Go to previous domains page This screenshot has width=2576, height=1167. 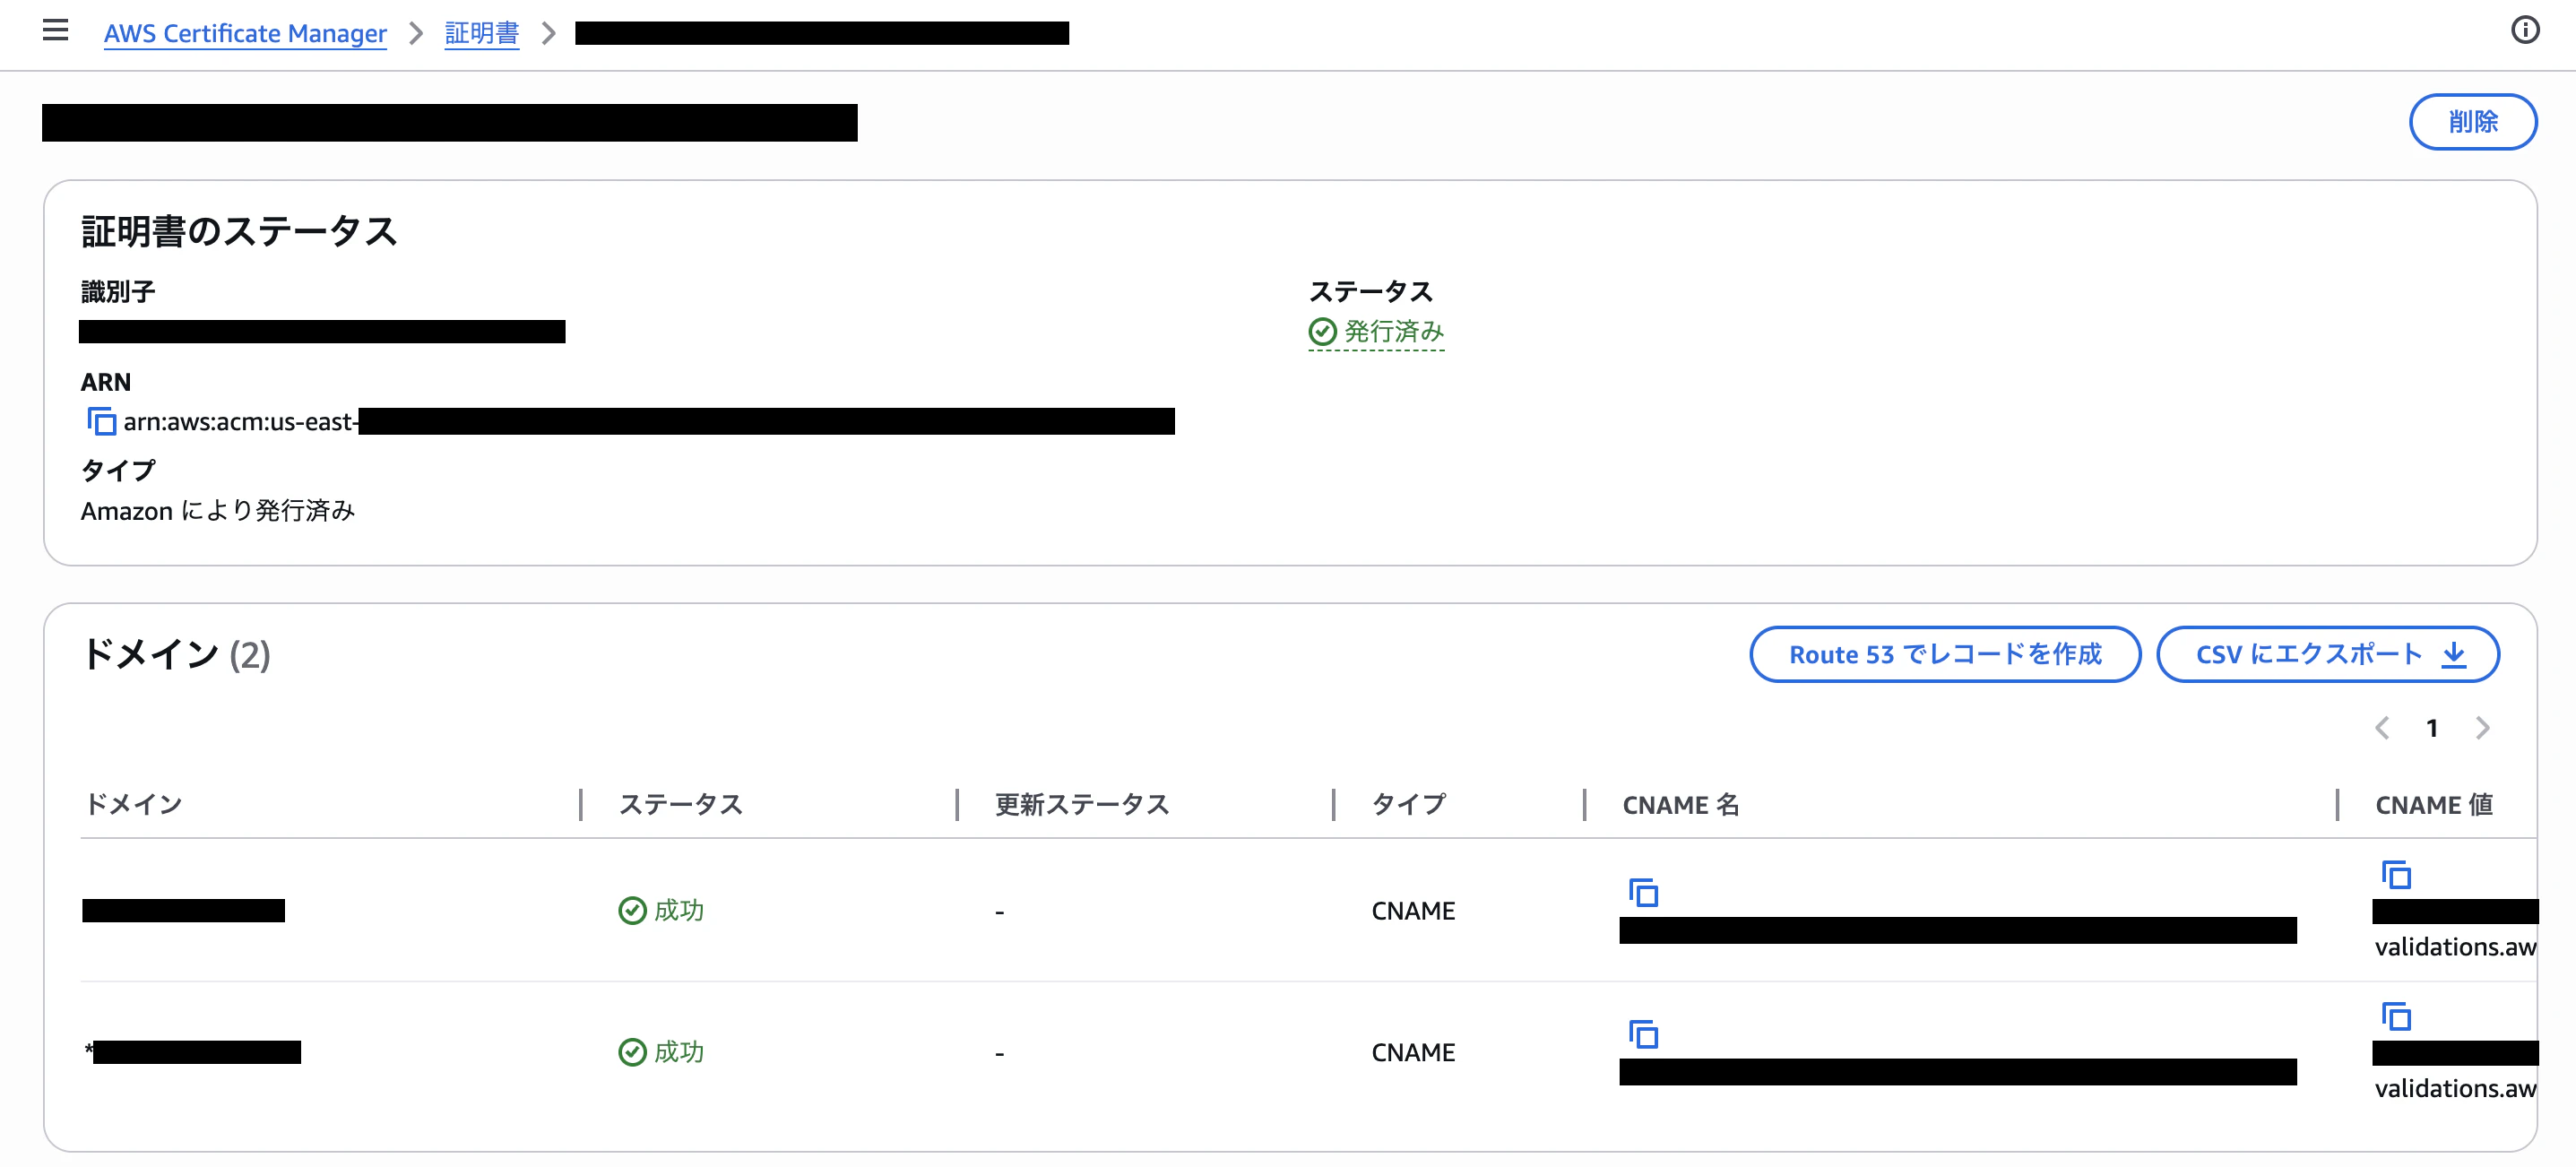tap(2382, 728)
